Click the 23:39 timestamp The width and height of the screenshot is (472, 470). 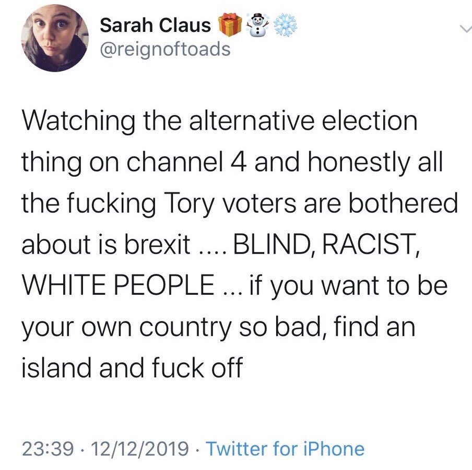click(48, 449)
